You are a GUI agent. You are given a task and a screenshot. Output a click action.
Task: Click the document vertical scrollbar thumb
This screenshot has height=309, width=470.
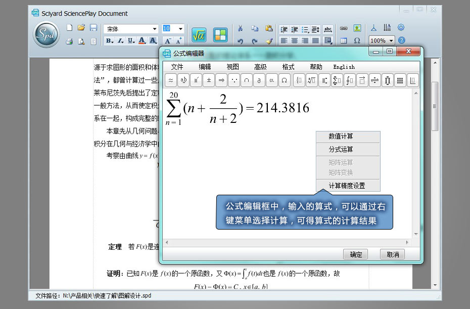(435, 106)
